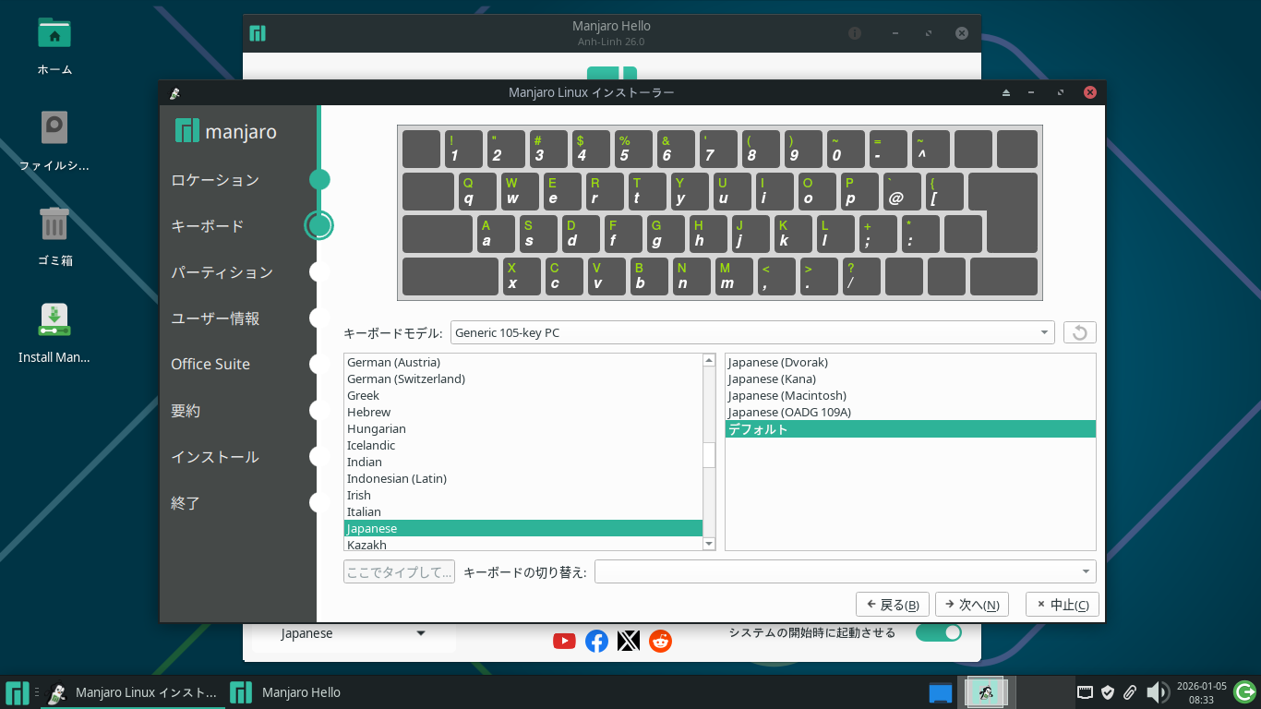Image resolution: width=1261 pixels, height=709 pixels.
Task: Select Irish keyboard layout
Action: 522,495
